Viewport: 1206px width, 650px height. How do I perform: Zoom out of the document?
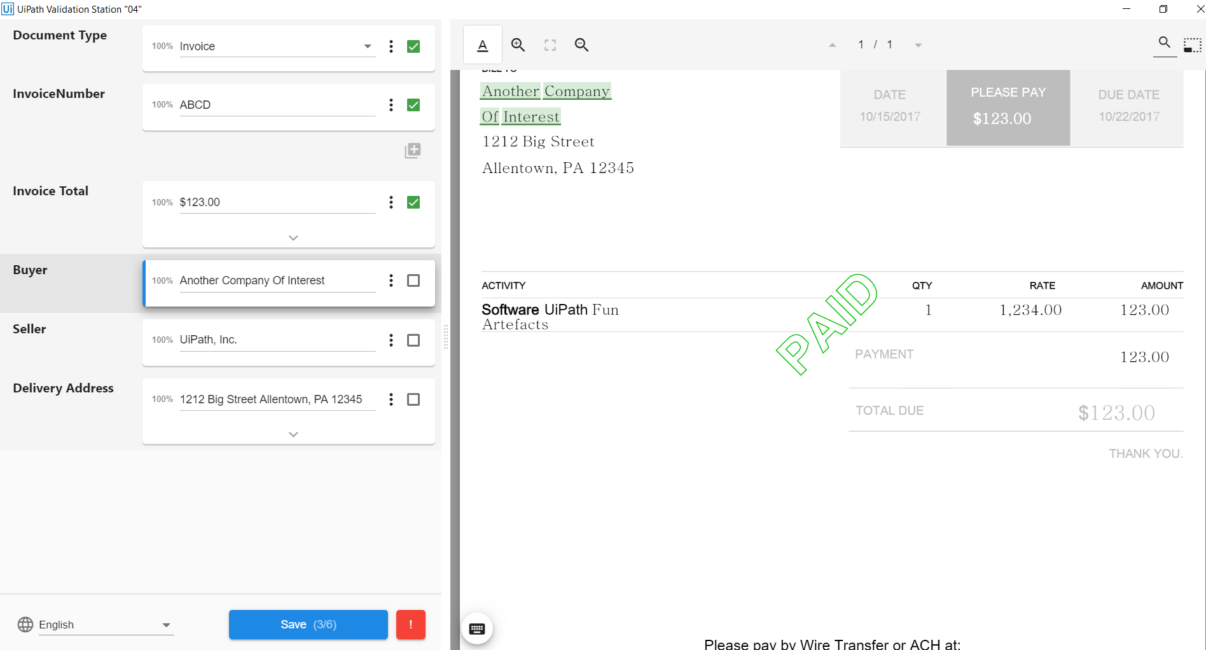click(x=581, y=45)
